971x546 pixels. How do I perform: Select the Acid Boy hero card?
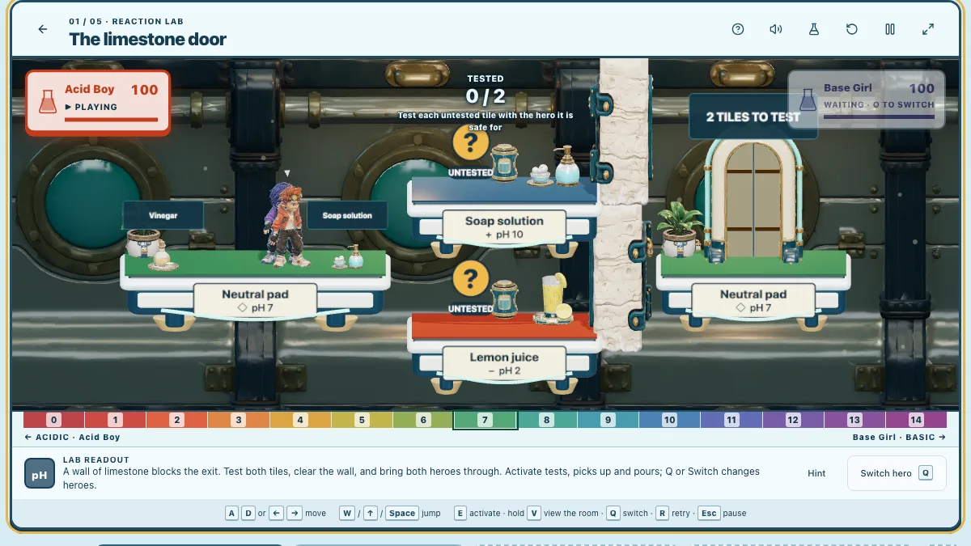pos(98,102)
